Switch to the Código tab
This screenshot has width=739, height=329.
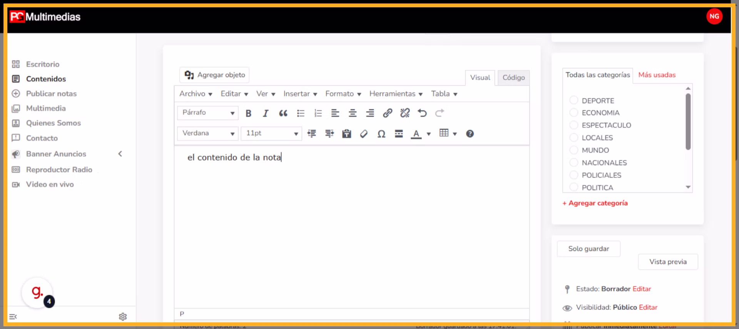click(513, 78)
